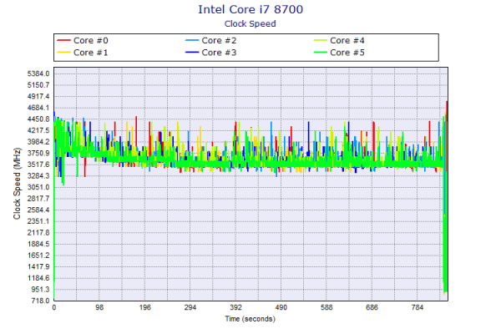Click the 686 tick on time axis
The width and height of the screenshot is (501, 334).
coord(372,307)
